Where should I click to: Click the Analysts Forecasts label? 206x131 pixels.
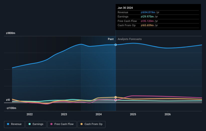130,39
